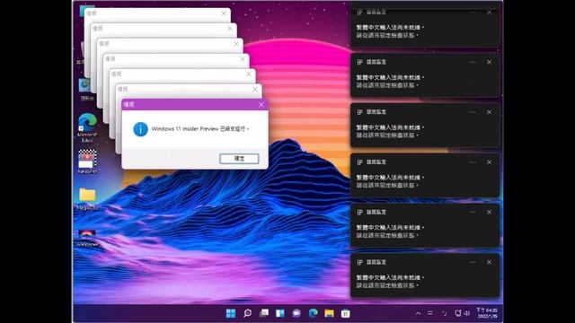575x323 pixels.
Task: Close the front dialog with the purple title bar
Action: (261, 105)
